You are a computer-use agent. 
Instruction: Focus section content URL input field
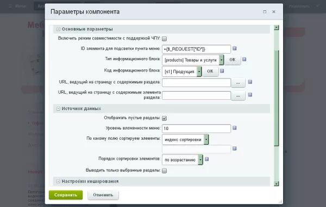click(x=196, y=82)
